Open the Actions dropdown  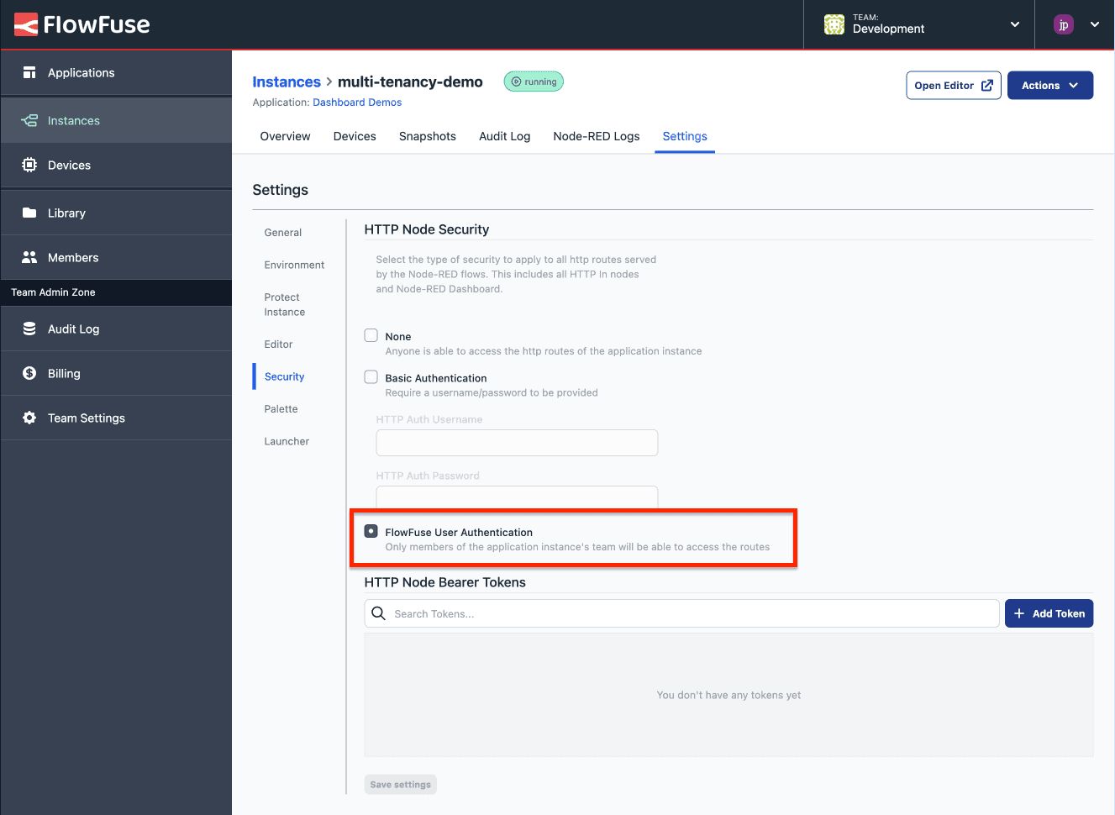coord(1049,85)
